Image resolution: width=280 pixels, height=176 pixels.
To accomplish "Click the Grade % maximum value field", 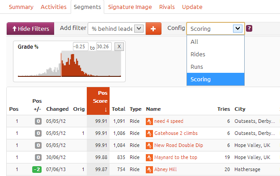I will [x=104, y=46].
